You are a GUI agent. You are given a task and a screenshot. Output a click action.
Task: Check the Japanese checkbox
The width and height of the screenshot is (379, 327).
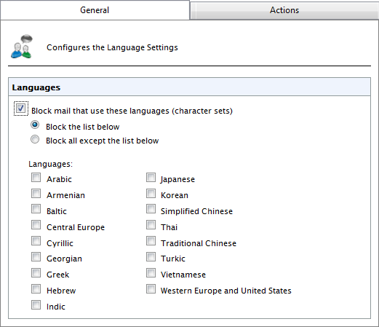(151, 178)
